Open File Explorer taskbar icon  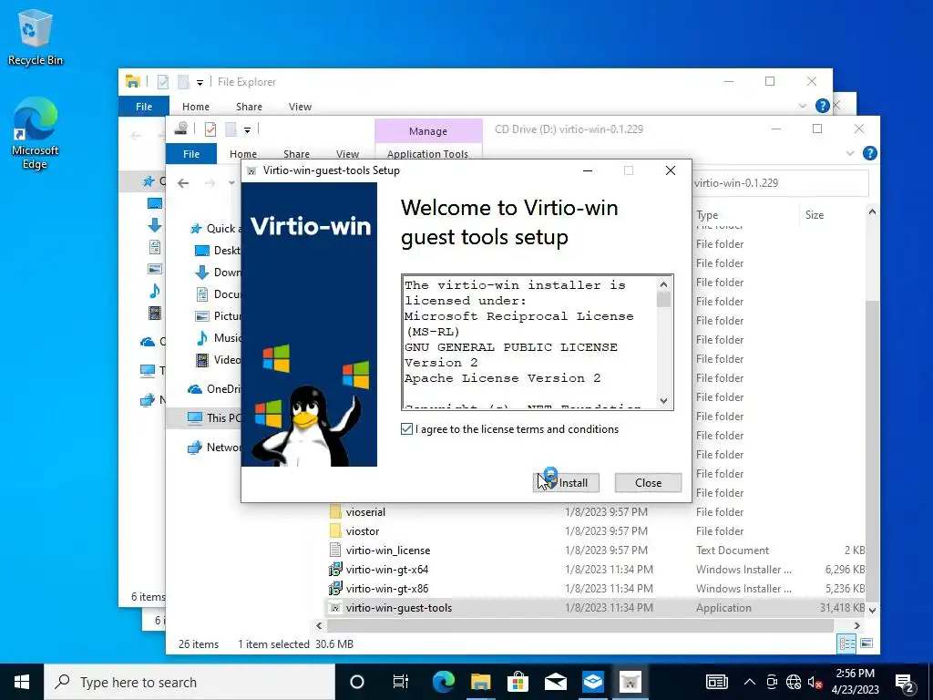pyautogui.click(x=481, y=682)
